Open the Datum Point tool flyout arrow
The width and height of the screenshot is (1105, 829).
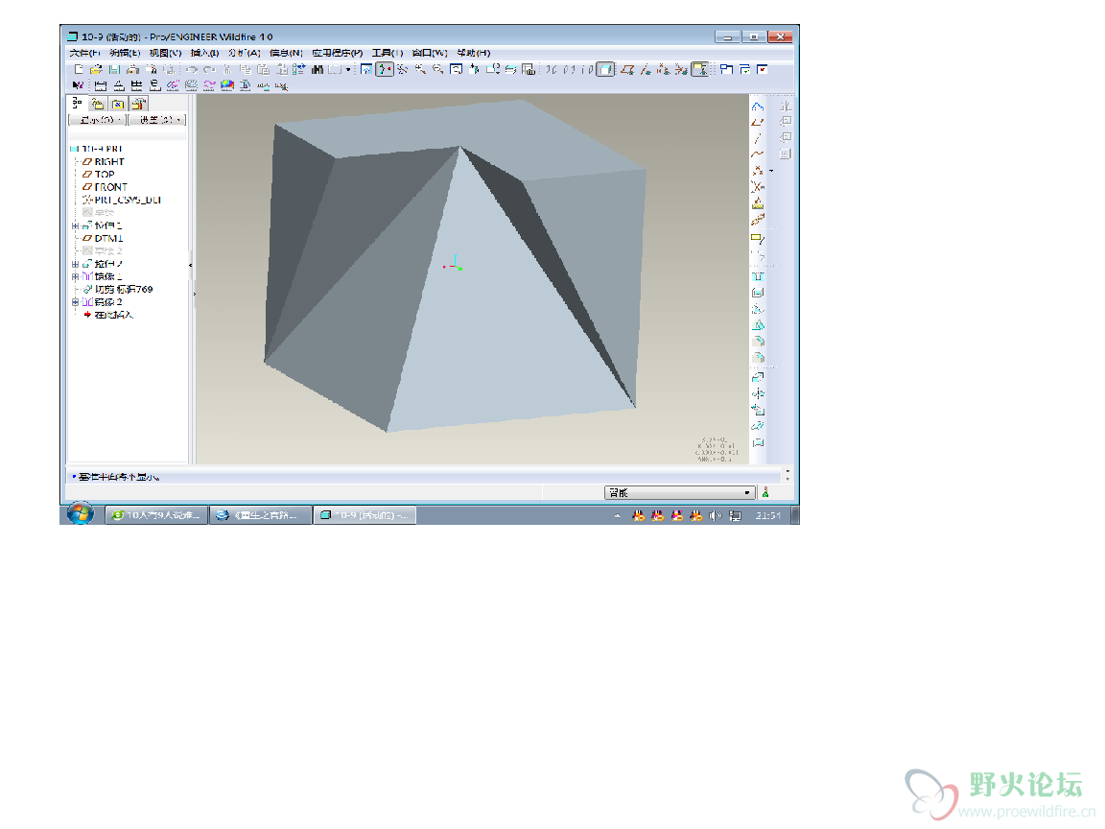771,171
